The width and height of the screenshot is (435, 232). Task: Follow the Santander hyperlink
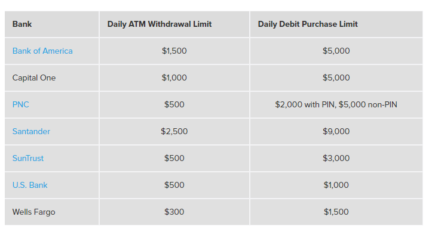[31, 131]
